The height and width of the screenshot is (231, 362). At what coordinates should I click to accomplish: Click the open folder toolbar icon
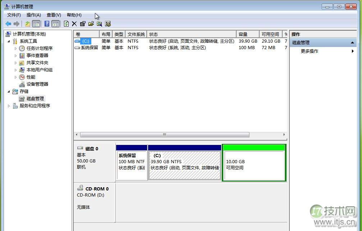pyautogui.click(x=91, y=24)
